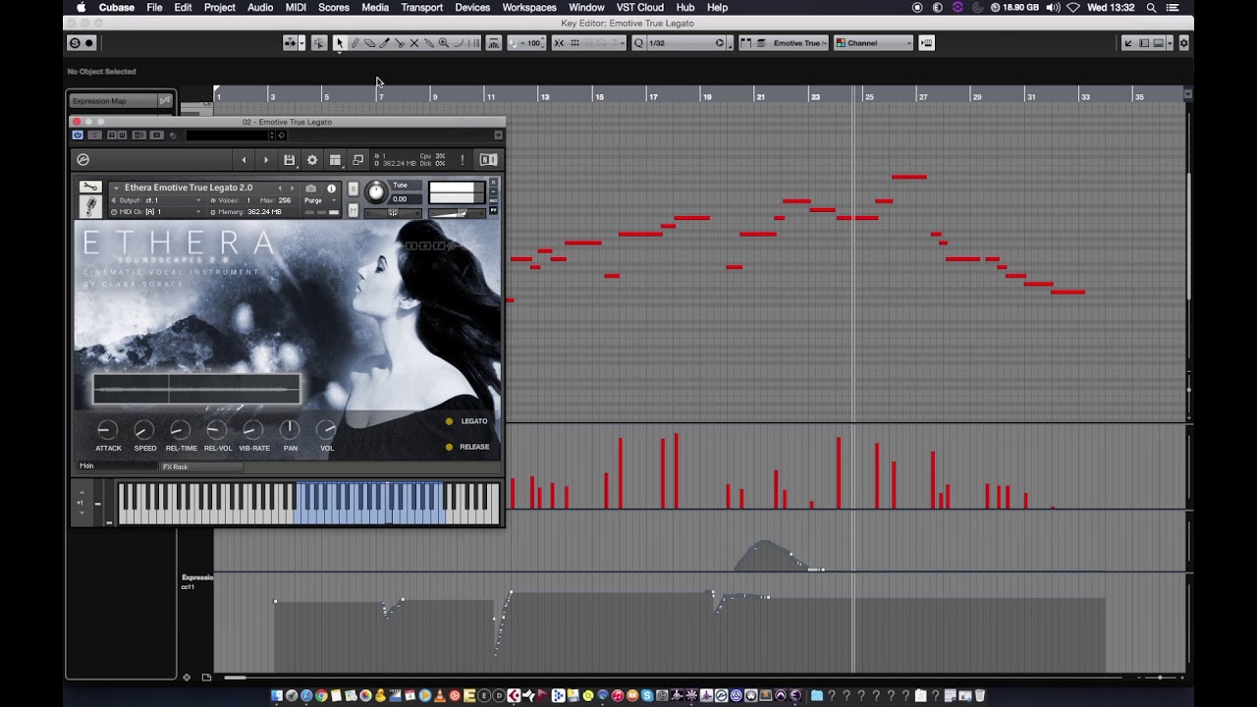The image size is (1257, 707).
Task: Open Output st.1 dropdown
Action: click(x=156, y=200)
